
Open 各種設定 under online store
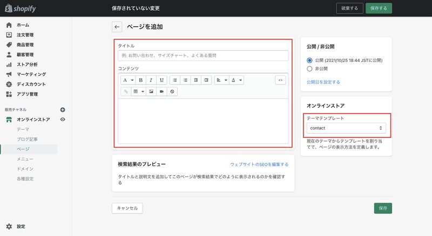25,179
